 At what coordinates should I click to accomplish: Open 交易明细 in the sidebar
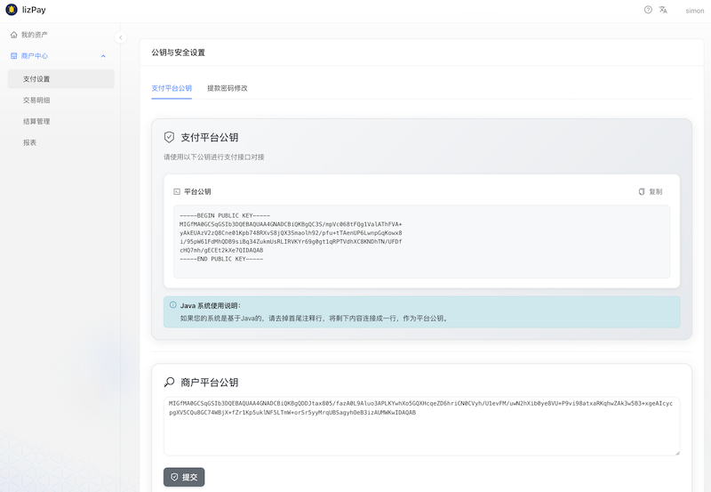(36, 100)
